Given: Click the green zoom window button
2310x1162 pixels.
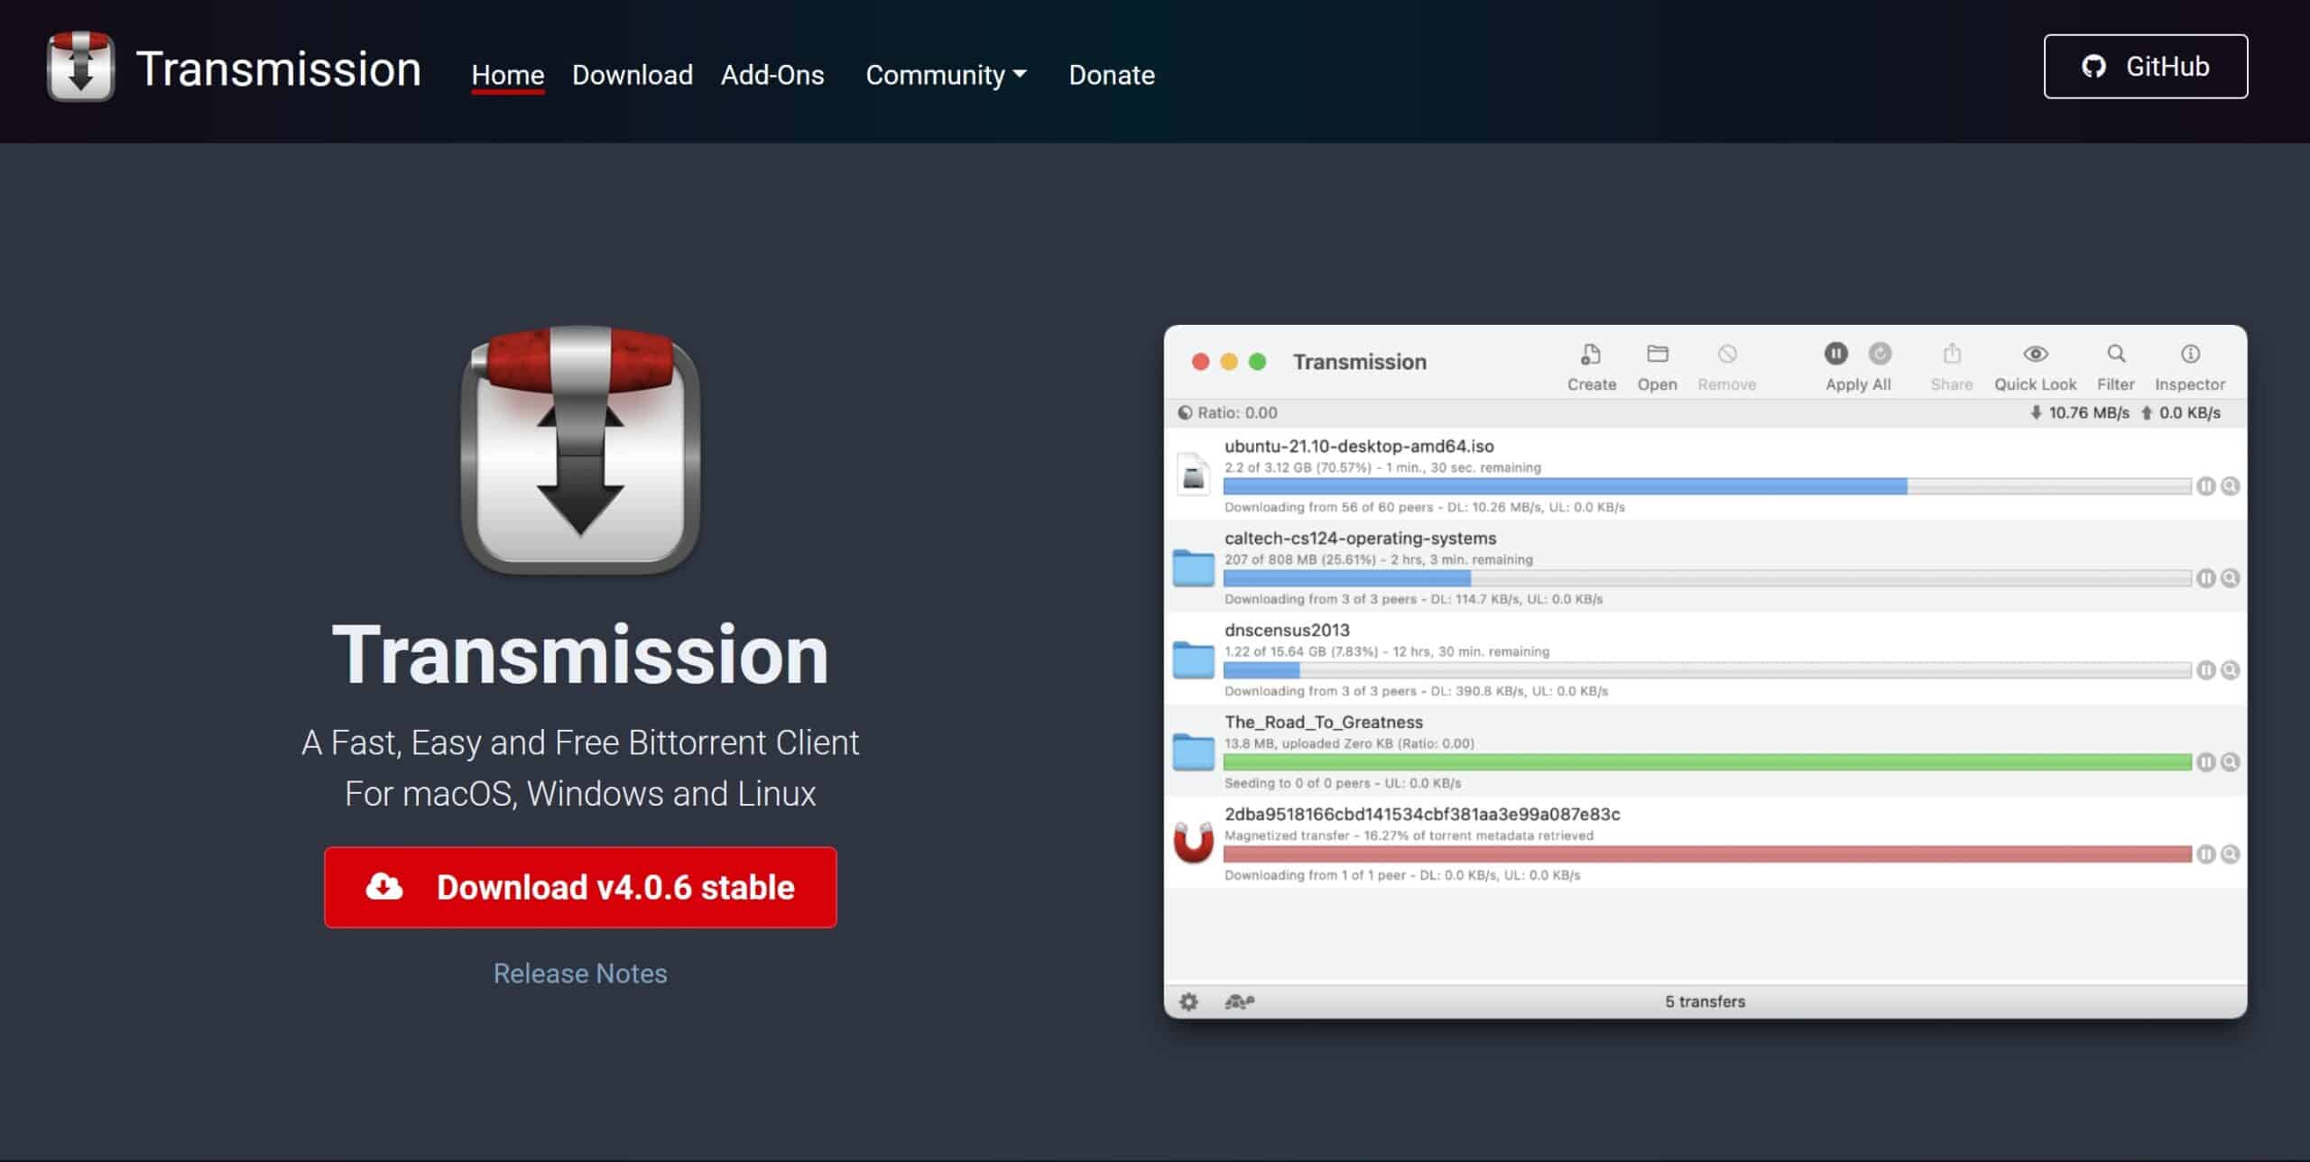Looking at the screenshot, I should click(1257, 362).
